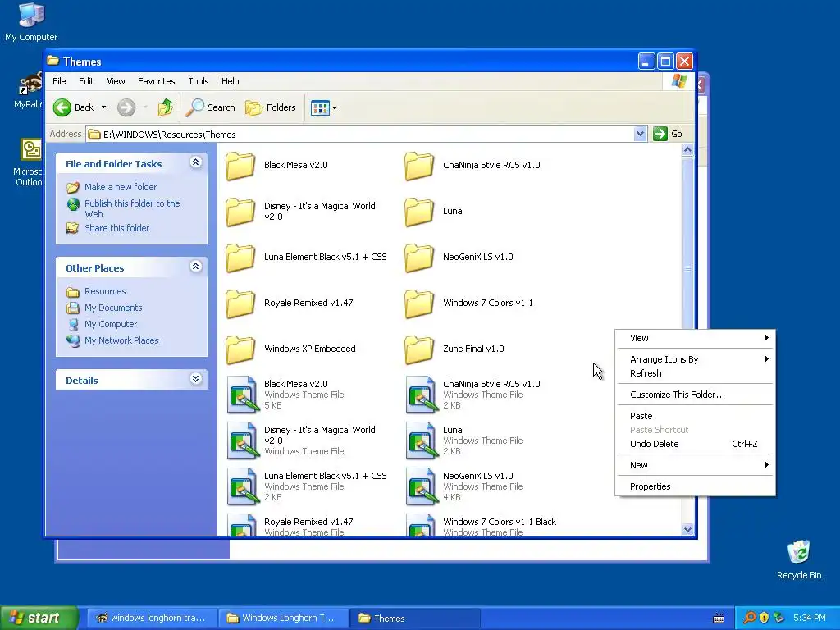Collapse the Other Places panel
This screenshot has width=840, height=630.
click(195, 267)
